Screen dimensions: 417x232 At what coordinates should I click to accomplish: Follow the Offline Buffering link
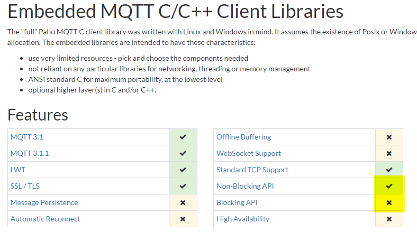tap(243, 137)
